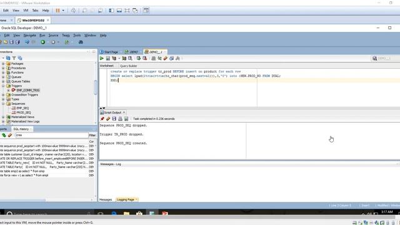Image resolution: width=400 pixels, height=225 pixels.
Task: Click the orange VMware pause icon
Action: tap(57, 11)
